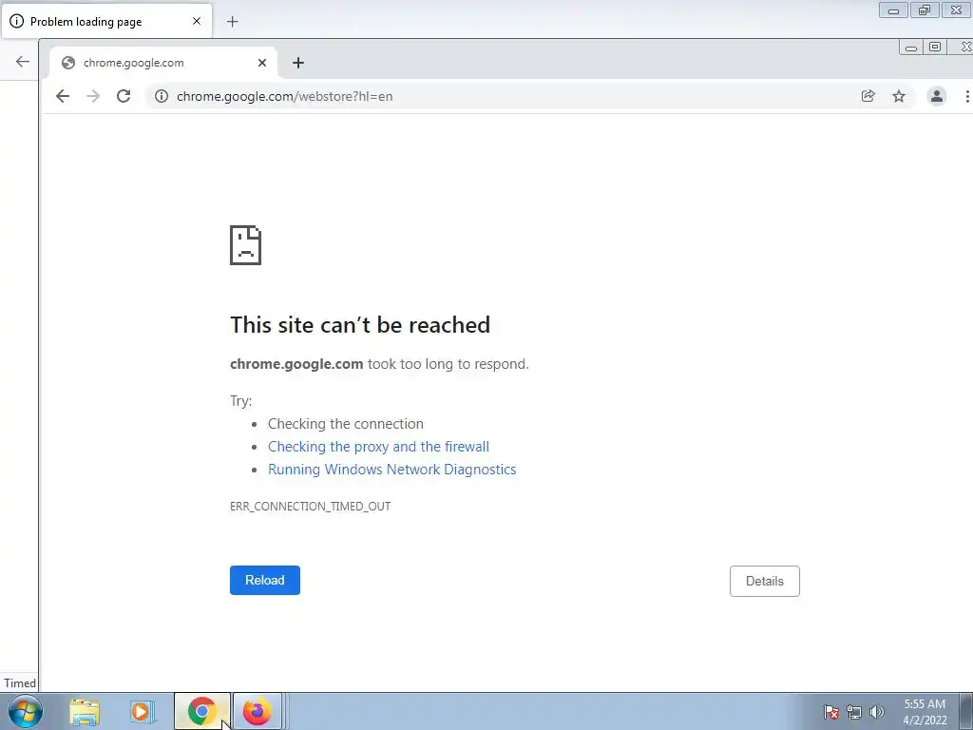Click the sad page error icon
Screen dimensions: 973x730
246,244
